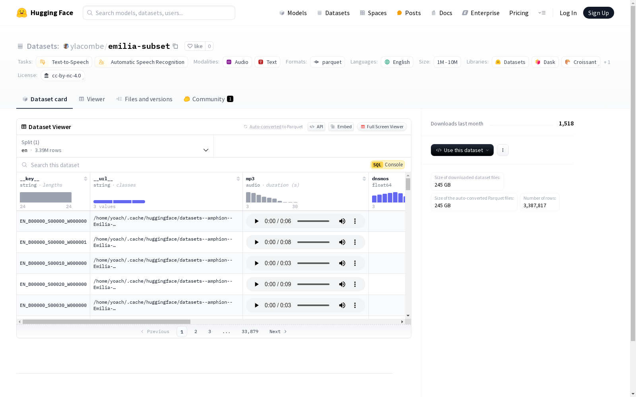Copy dataset name with copy icon

(x=175, y=46)
